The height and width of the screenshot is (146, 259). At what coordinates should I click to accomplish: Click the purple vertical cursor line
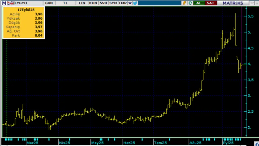(x=242, y=72)
